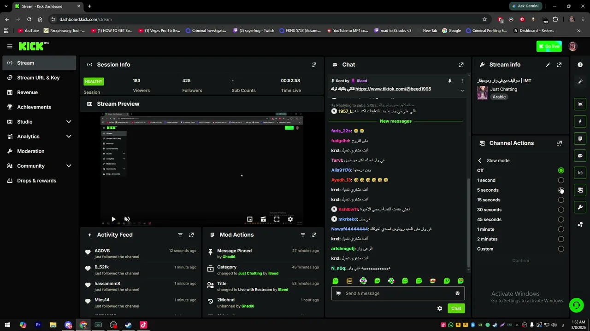Screen dimensions: 590x331
Task: Open the emote picker in the message box
Action: point(457,293)
